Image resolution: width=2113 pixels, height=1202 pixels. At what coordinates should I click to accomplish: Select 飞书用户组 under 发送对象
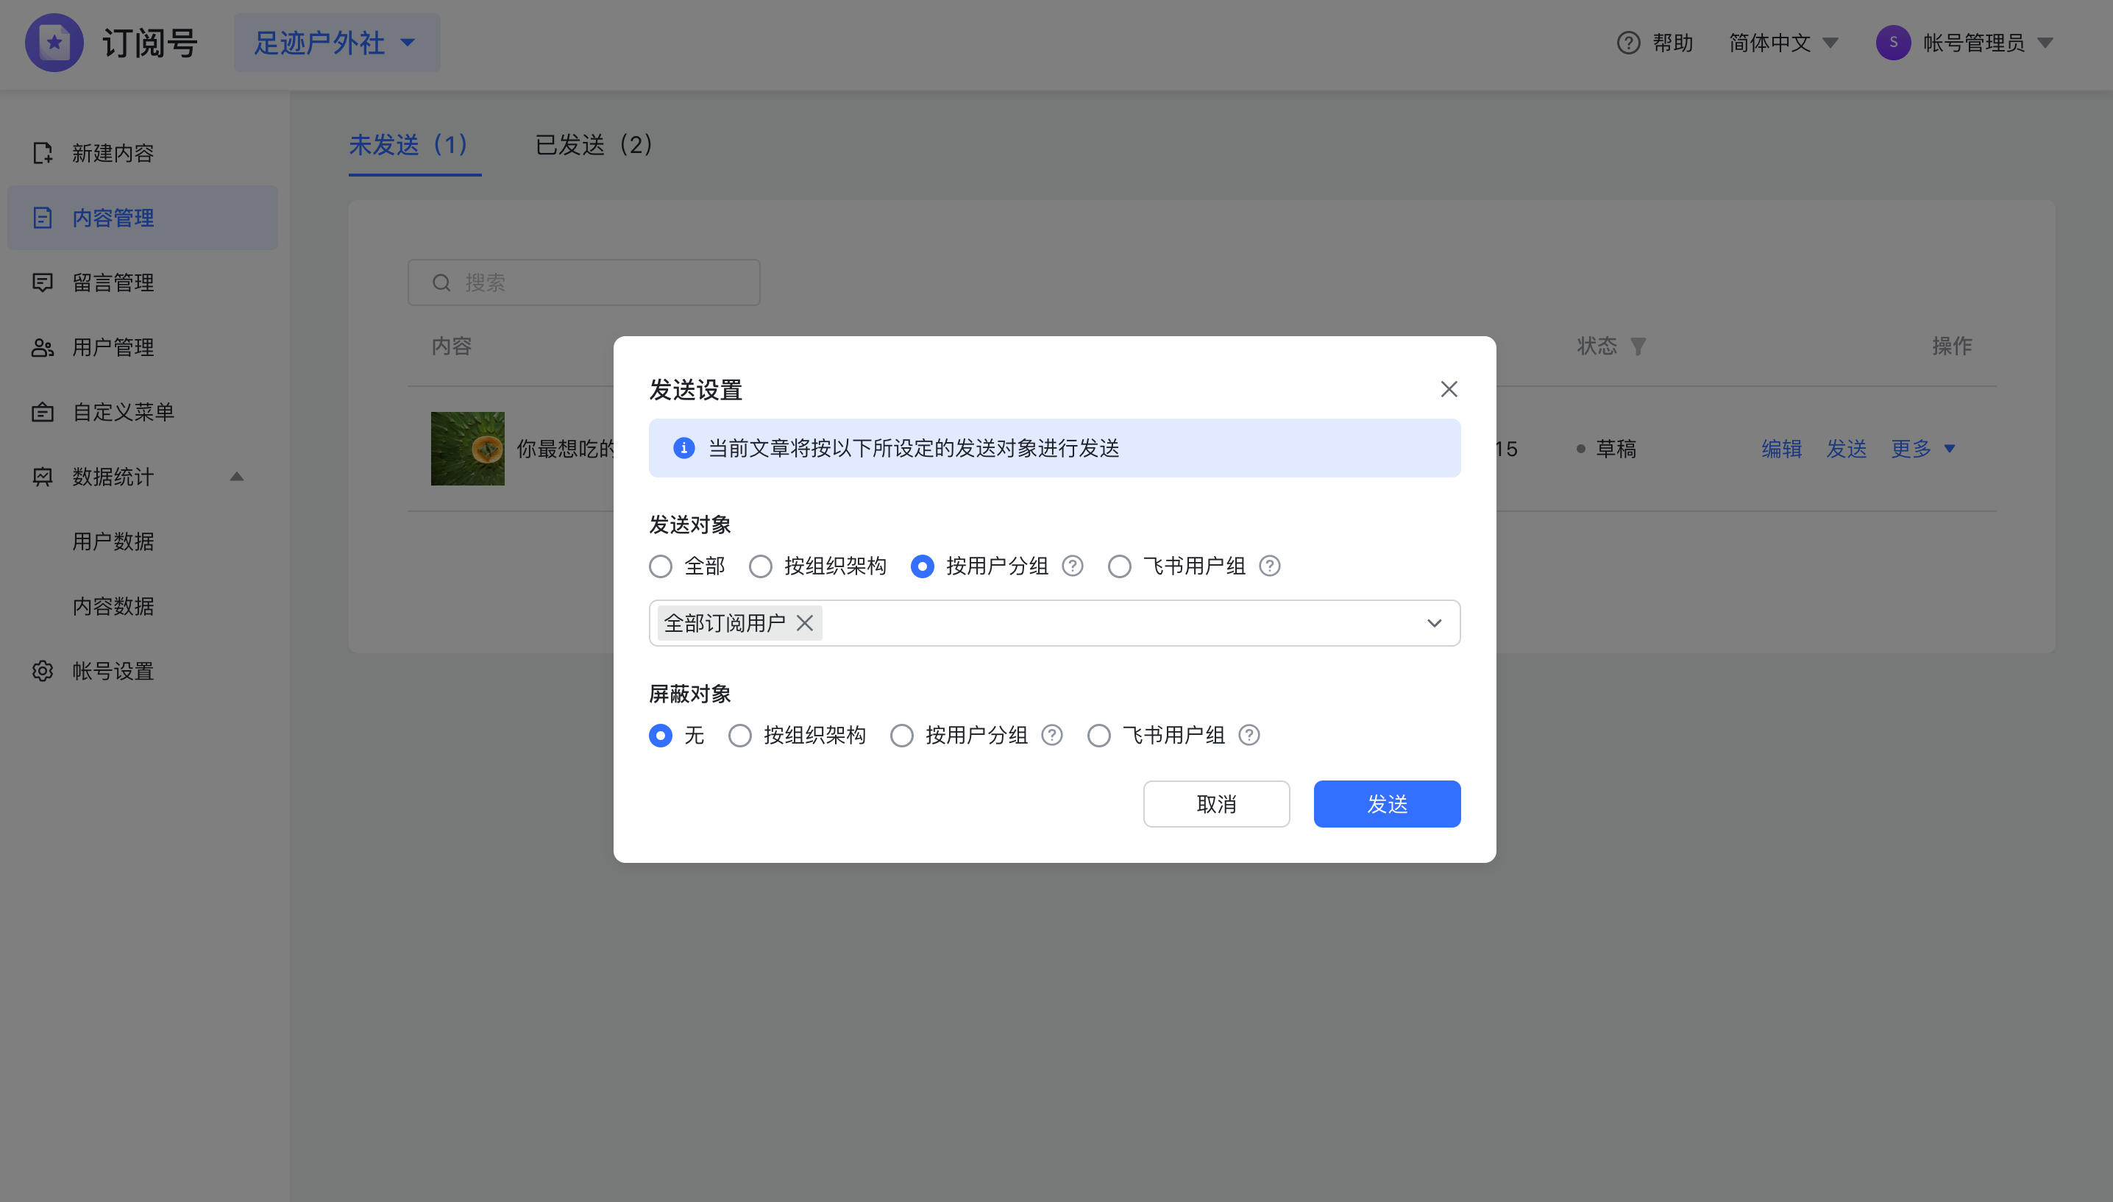(x=1119, y=566)
